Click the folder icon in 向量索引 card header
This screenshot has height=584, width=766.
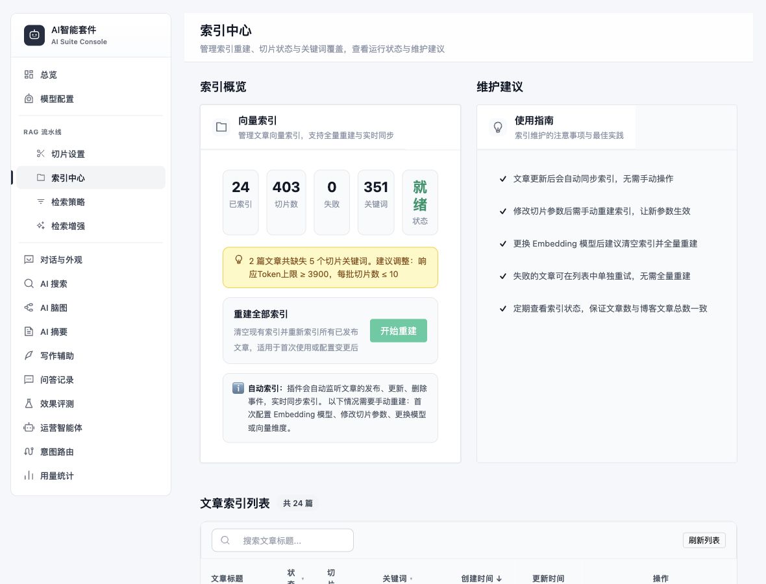coord(221,127)
